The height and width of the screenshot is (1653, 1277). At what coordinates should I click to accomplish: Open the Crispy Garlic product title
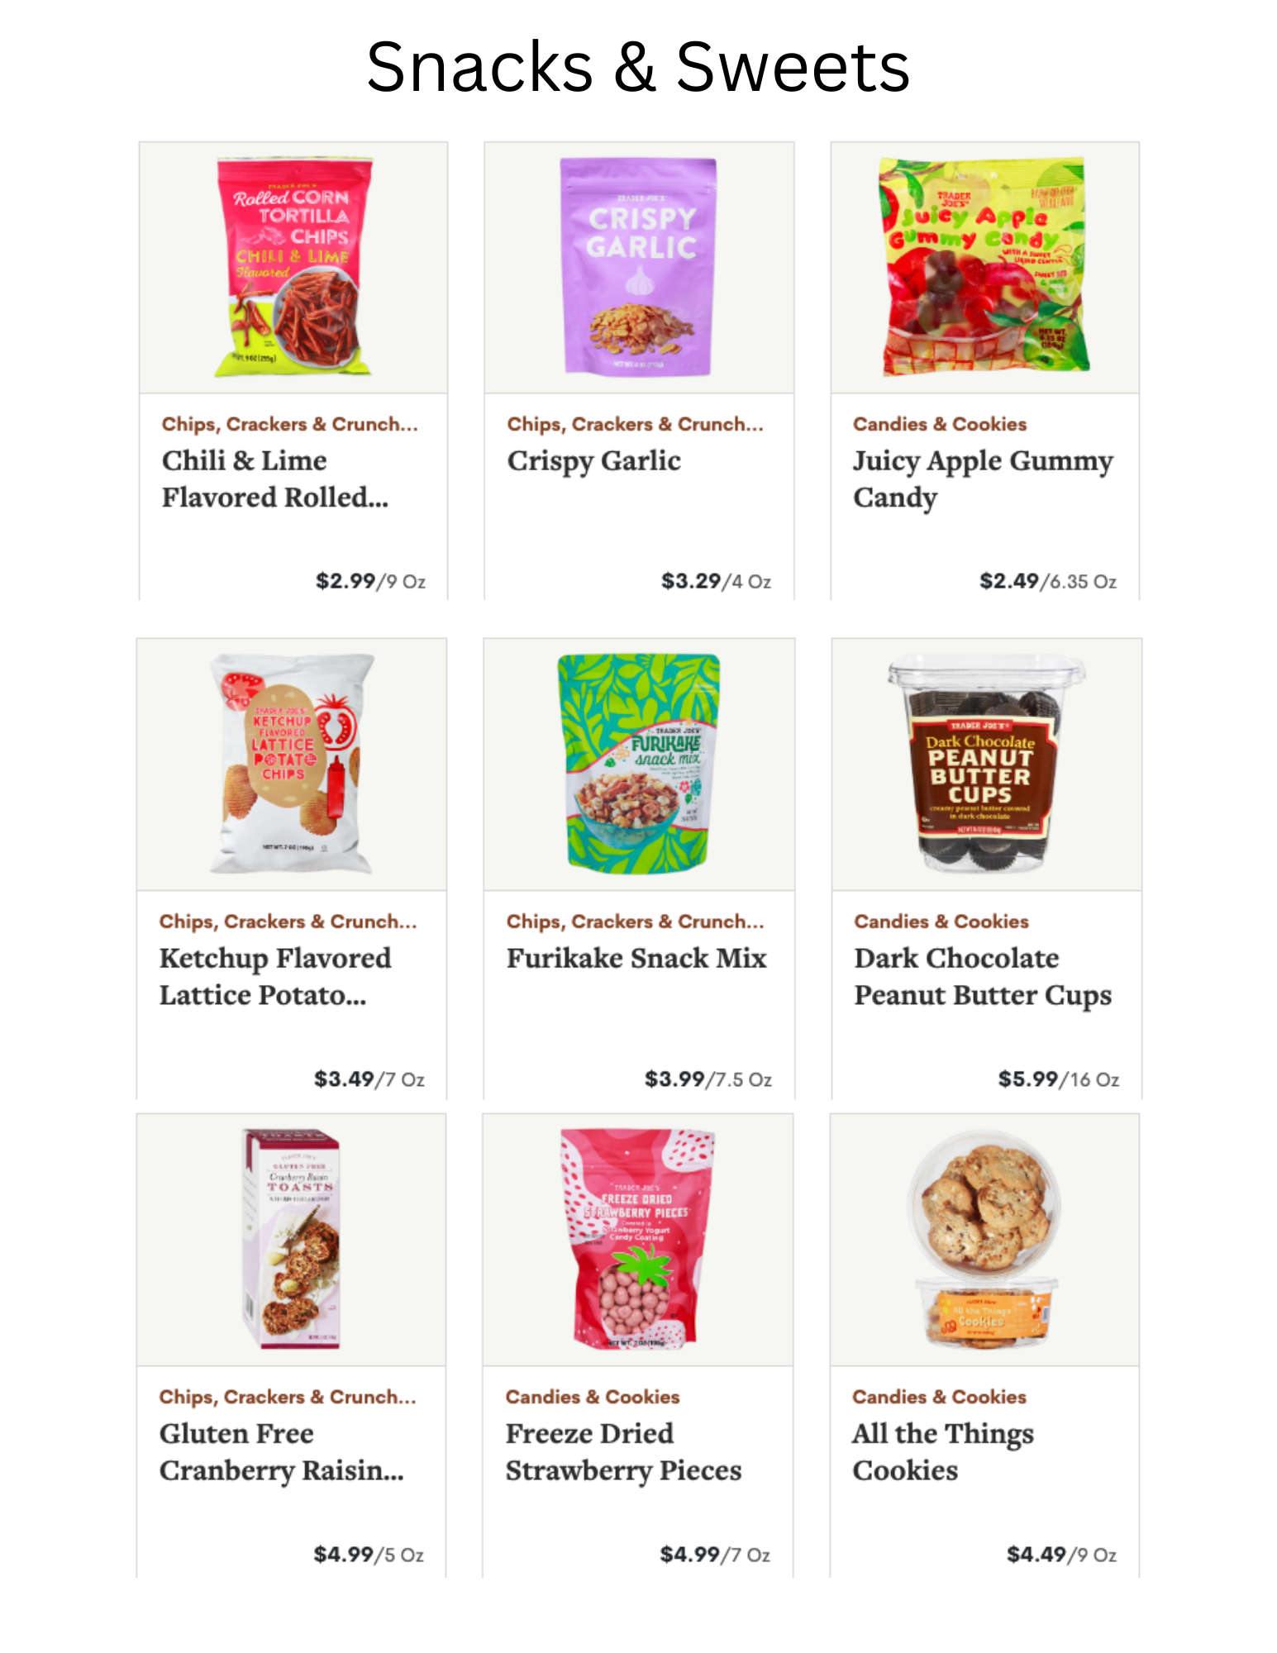(x=594, y=461)
